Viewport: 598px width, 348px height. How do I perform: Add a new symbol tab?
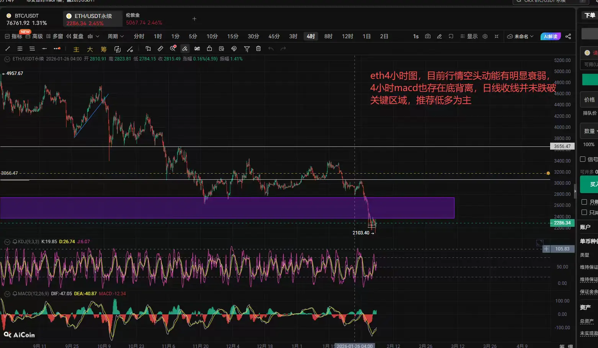tap(194, 19)
